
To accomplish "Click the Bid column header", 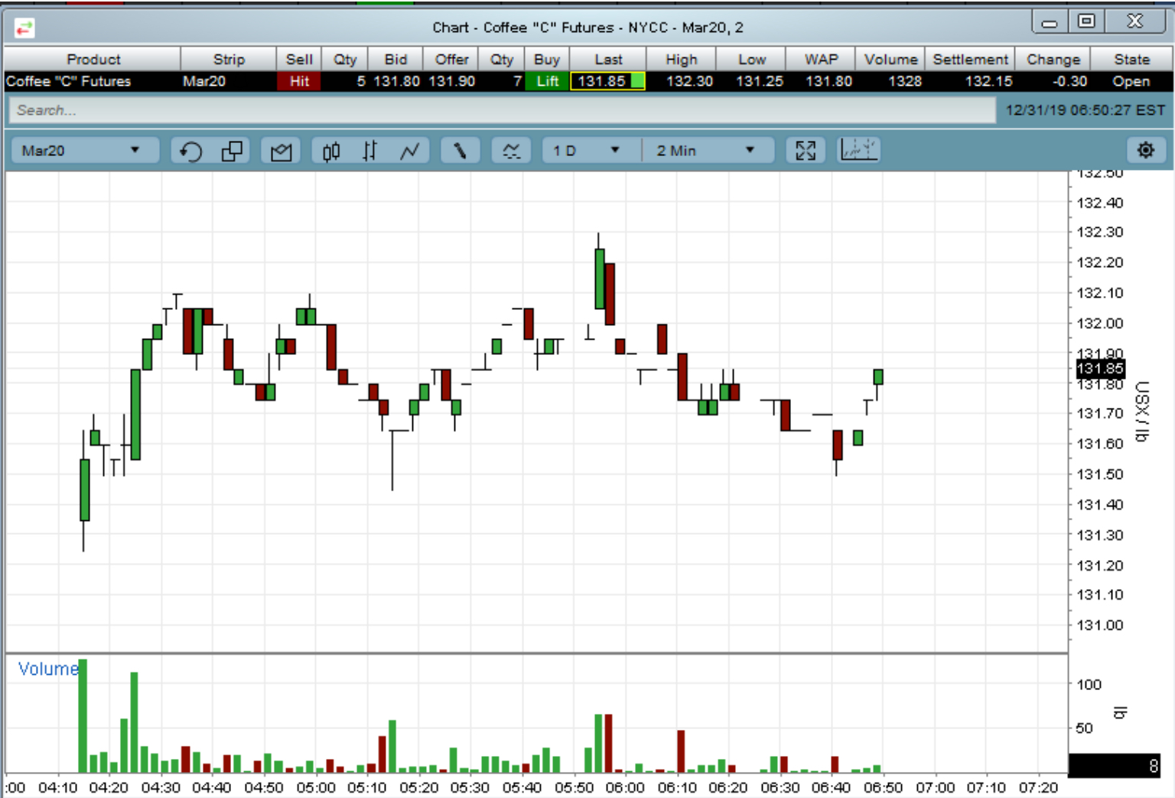I will point(395,59).
